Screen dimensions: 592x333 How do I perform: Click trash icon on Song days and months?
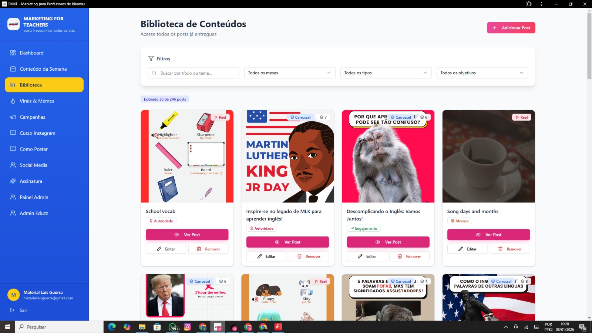pyautogui.click(x=500, y=249)
